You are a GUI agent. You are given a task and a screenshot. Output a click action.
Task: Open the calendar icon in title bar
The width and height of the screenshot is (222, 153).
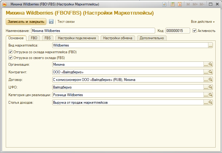pyautogui.click(x=179, y=5)
